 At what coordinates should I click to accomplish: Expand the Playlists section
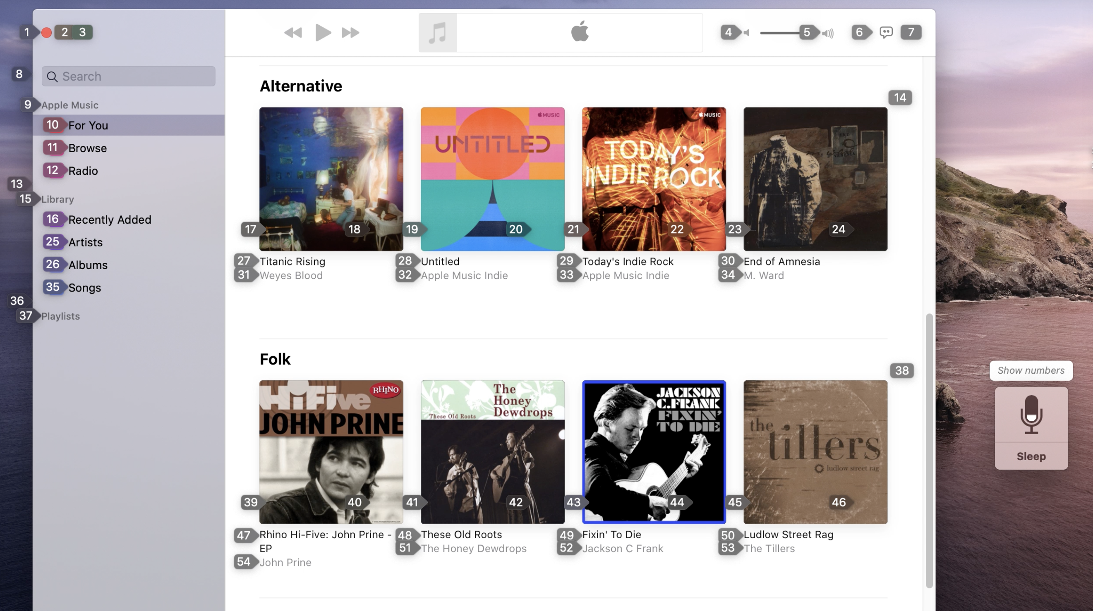pyautogui.click(x=60, y=315)
